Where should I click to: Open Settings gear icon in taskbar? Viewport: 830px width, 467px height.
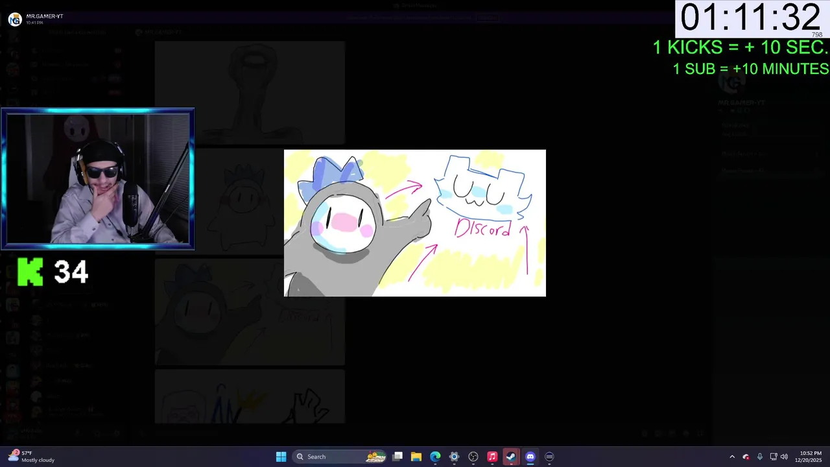454,457
